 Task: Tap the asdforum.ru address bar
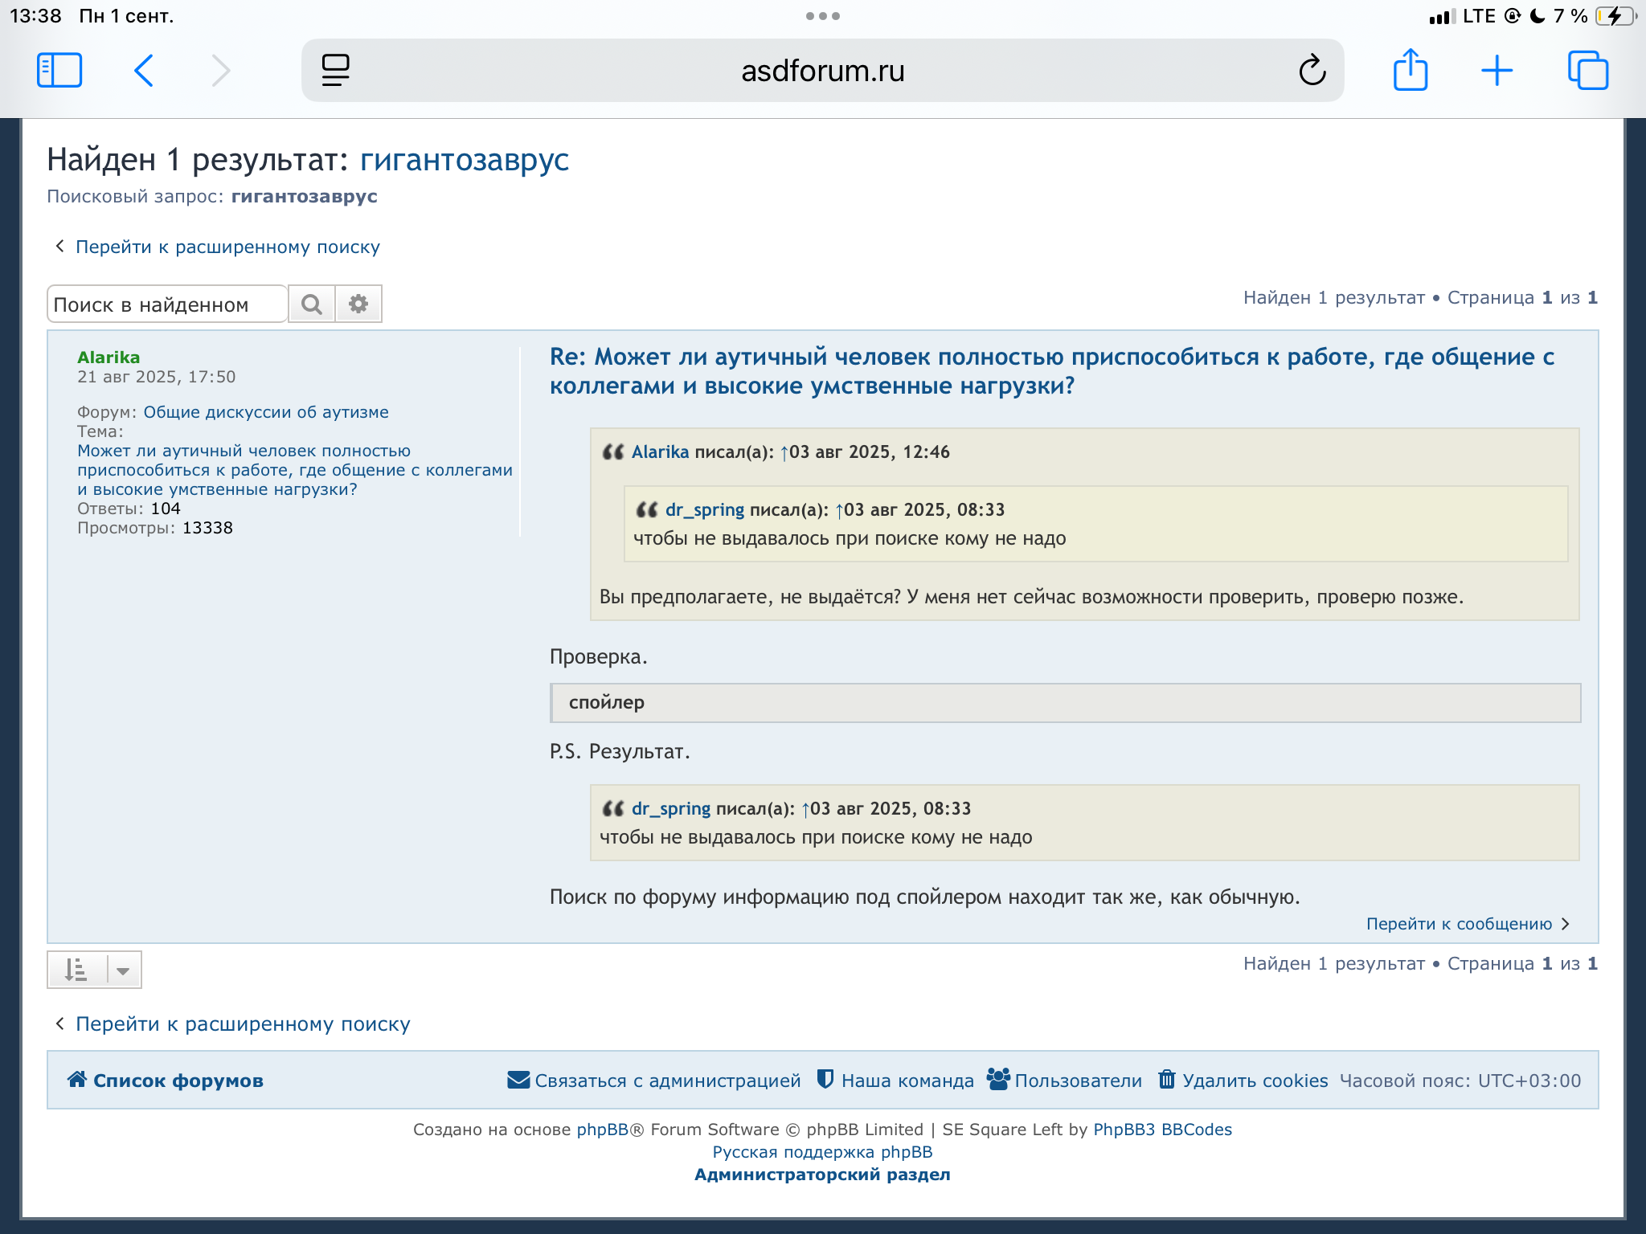point(822,71)
